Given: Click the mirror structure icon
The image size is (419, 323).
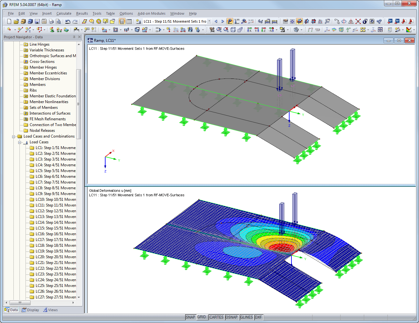Looking at the screenshot, I should pyautogui.click(x=351, y=21).
